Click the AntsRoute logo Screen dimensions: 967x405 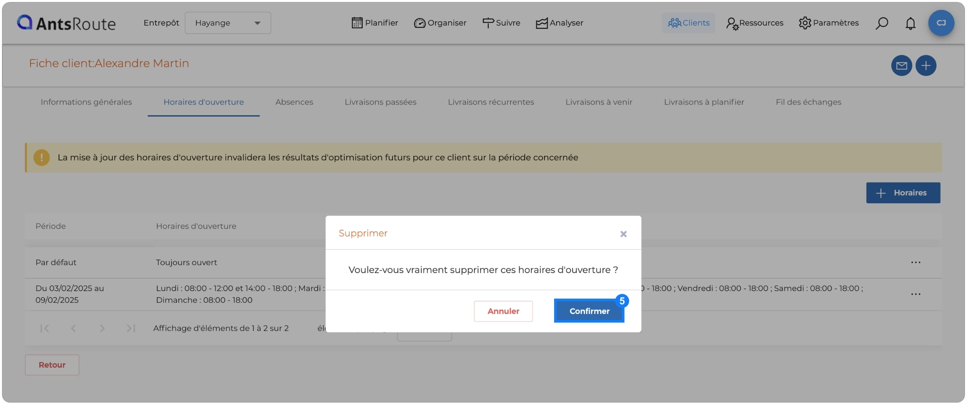pos(66,23)
